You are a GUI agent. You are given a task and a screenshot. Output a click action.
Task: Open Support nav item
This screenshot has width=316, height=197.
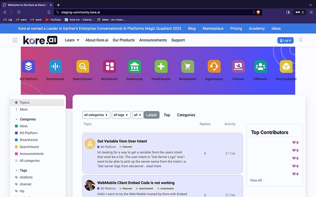(x=178, y=40)
